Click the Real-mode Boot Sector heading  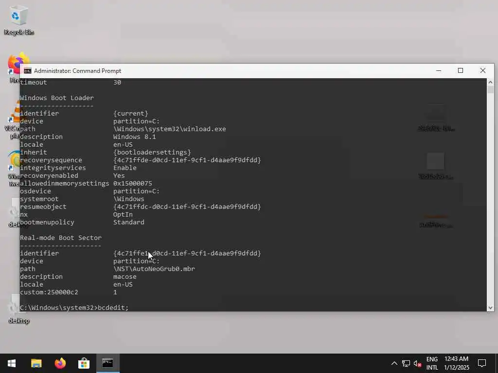(61, 238)
